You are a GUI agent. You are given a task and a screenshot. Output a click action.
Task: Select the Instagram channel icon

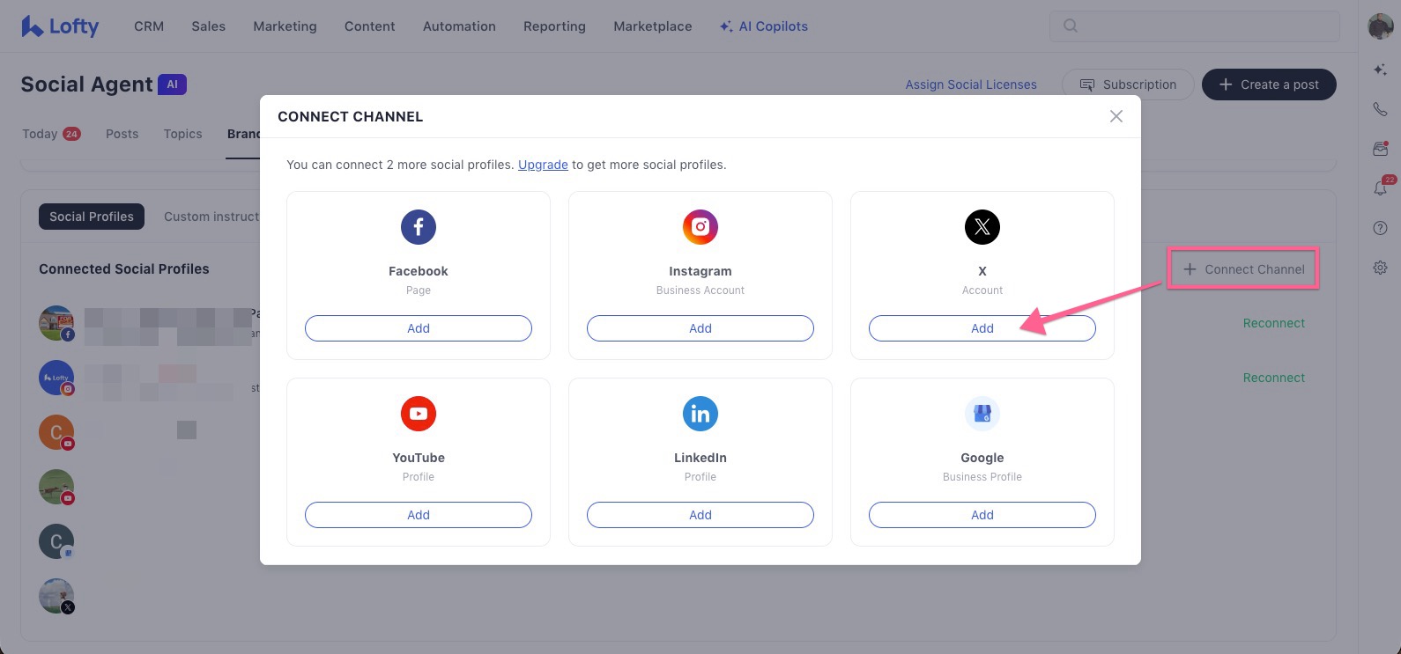(700, 227)
